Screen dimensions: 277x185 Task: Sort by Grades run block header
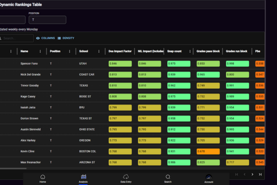236,51
